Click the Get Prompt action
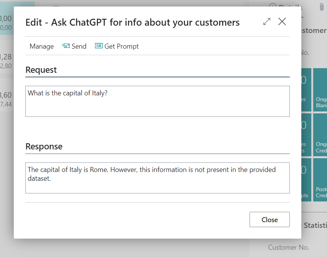The image size is (327, 257). (x=117, y=46)
